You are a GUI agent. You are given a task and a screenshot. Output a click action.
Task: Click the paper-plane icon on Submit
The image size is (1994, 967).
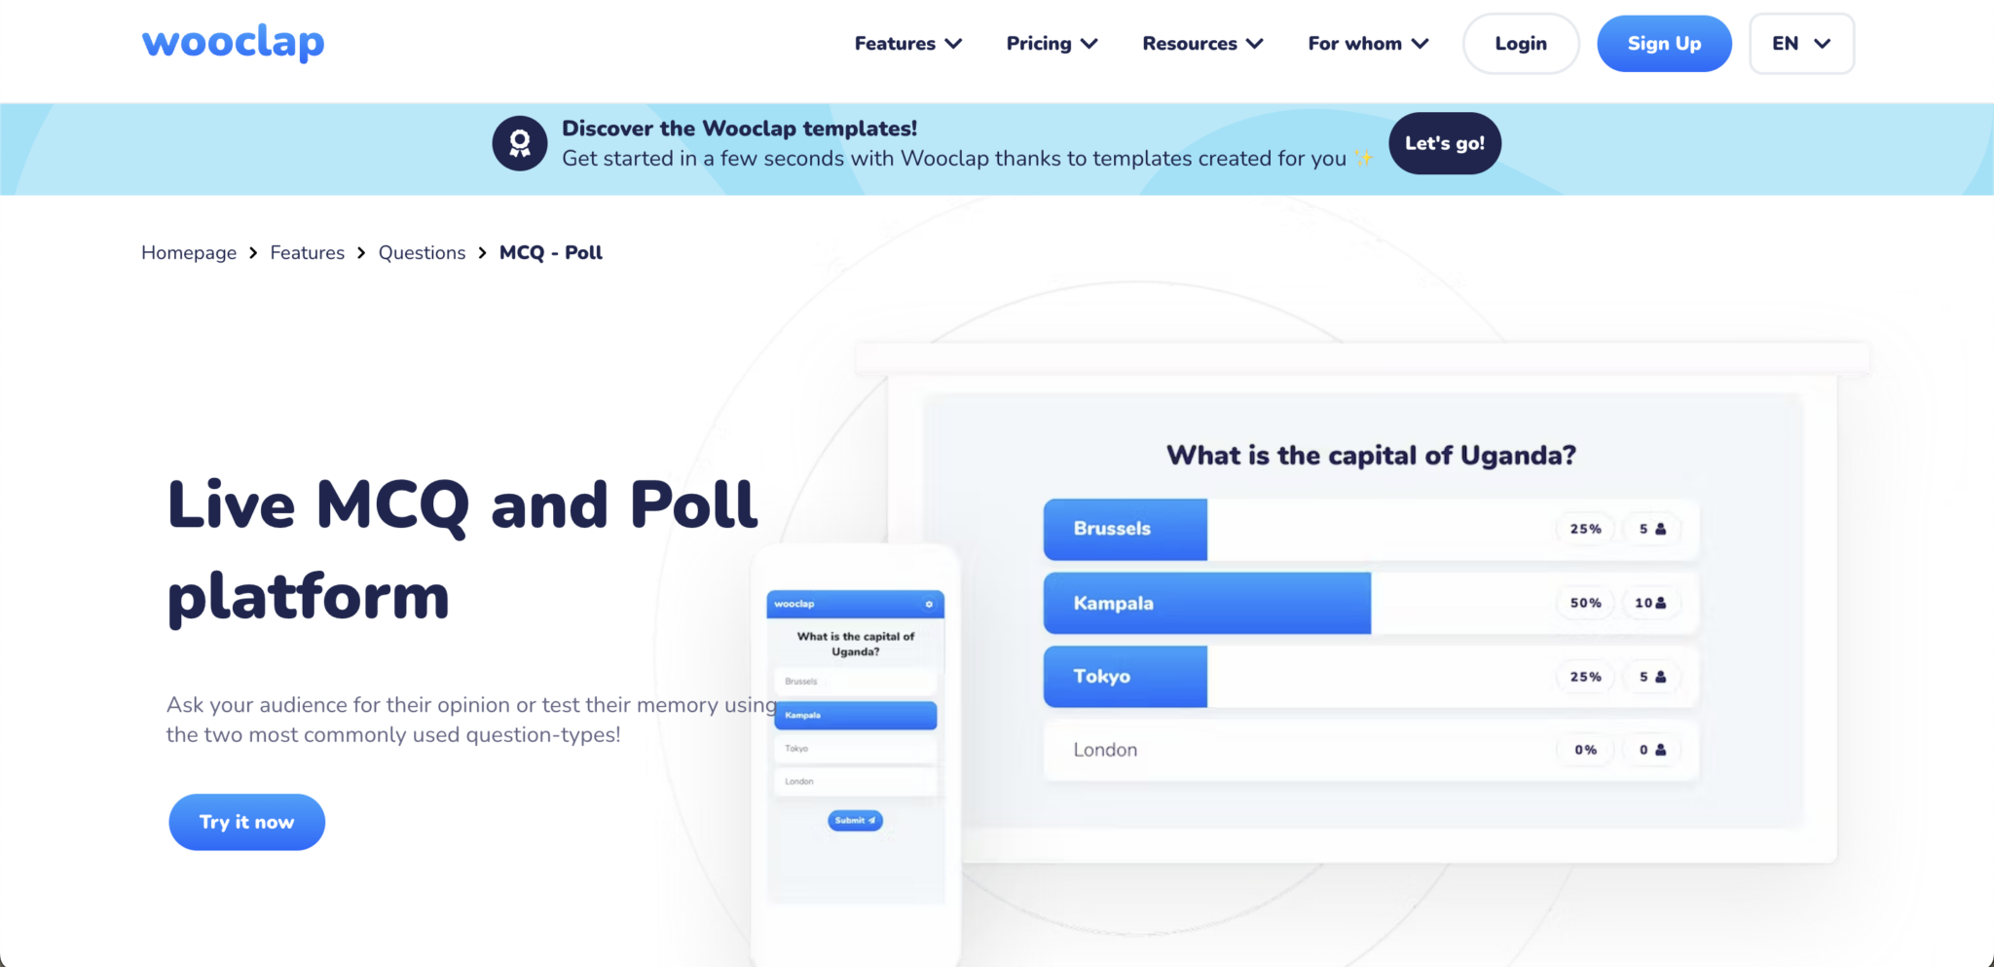point(869,820)
